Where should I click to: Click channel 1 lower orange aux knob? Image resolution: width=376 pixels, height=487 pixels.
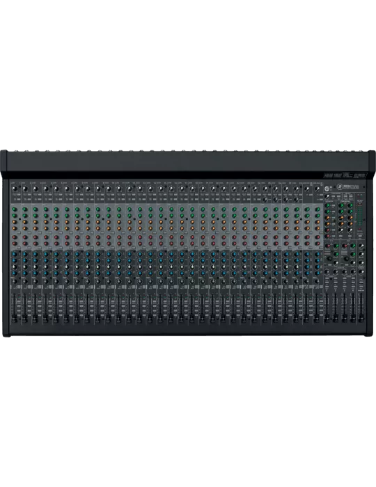coord(15,228)
